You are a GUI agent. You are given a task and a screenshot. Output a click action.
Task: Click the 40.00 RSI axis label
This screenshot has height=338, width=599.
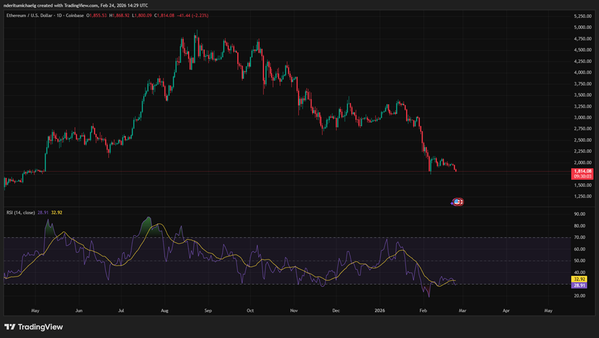pyautogui.click(x=579, y=272)
